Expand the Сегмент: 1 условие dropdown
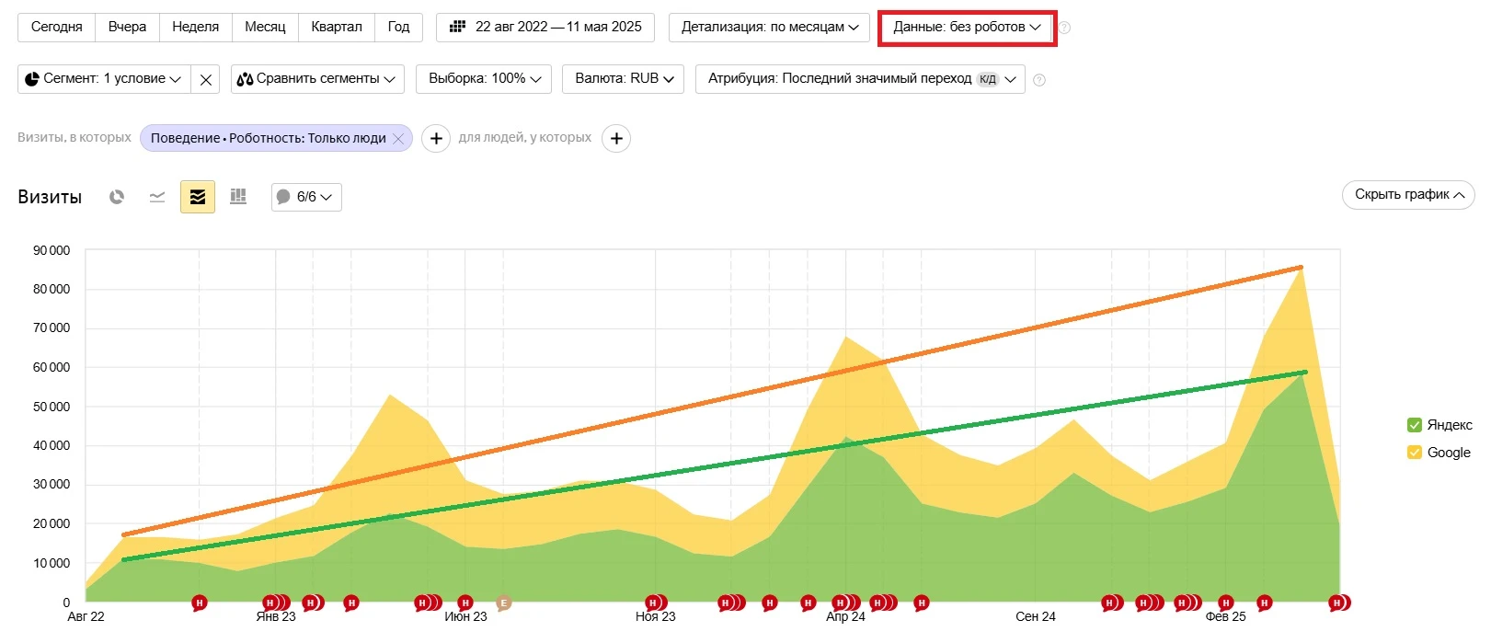The height and width of the screenshot is (643, 1491). click(x=104, y=79)
